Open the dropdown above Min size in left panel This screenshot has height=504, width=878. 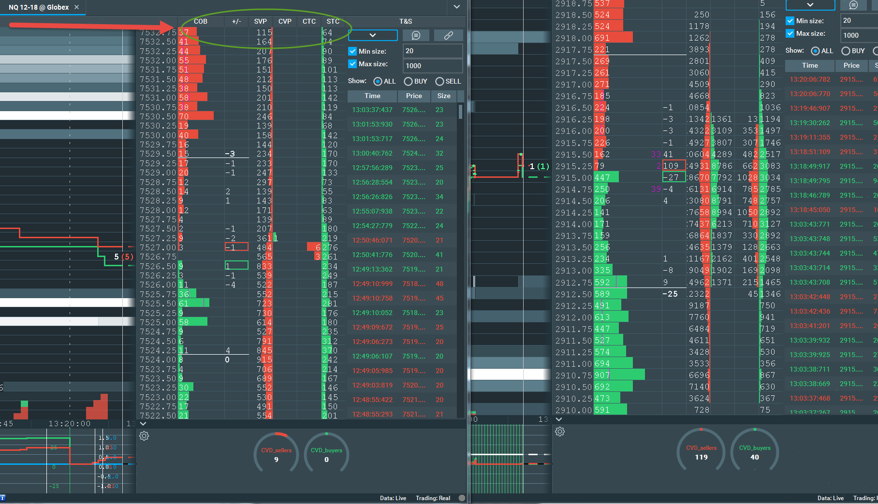point(373,35)
